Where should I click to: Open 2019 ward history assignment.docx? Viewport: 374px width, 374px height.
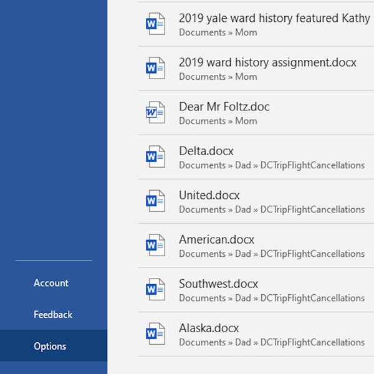coord(267,62)
